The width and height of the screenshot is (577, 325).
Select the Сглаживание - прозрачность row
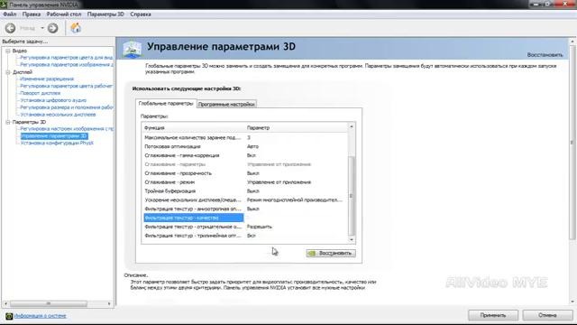pyautogui.click(x=244, y=173)
